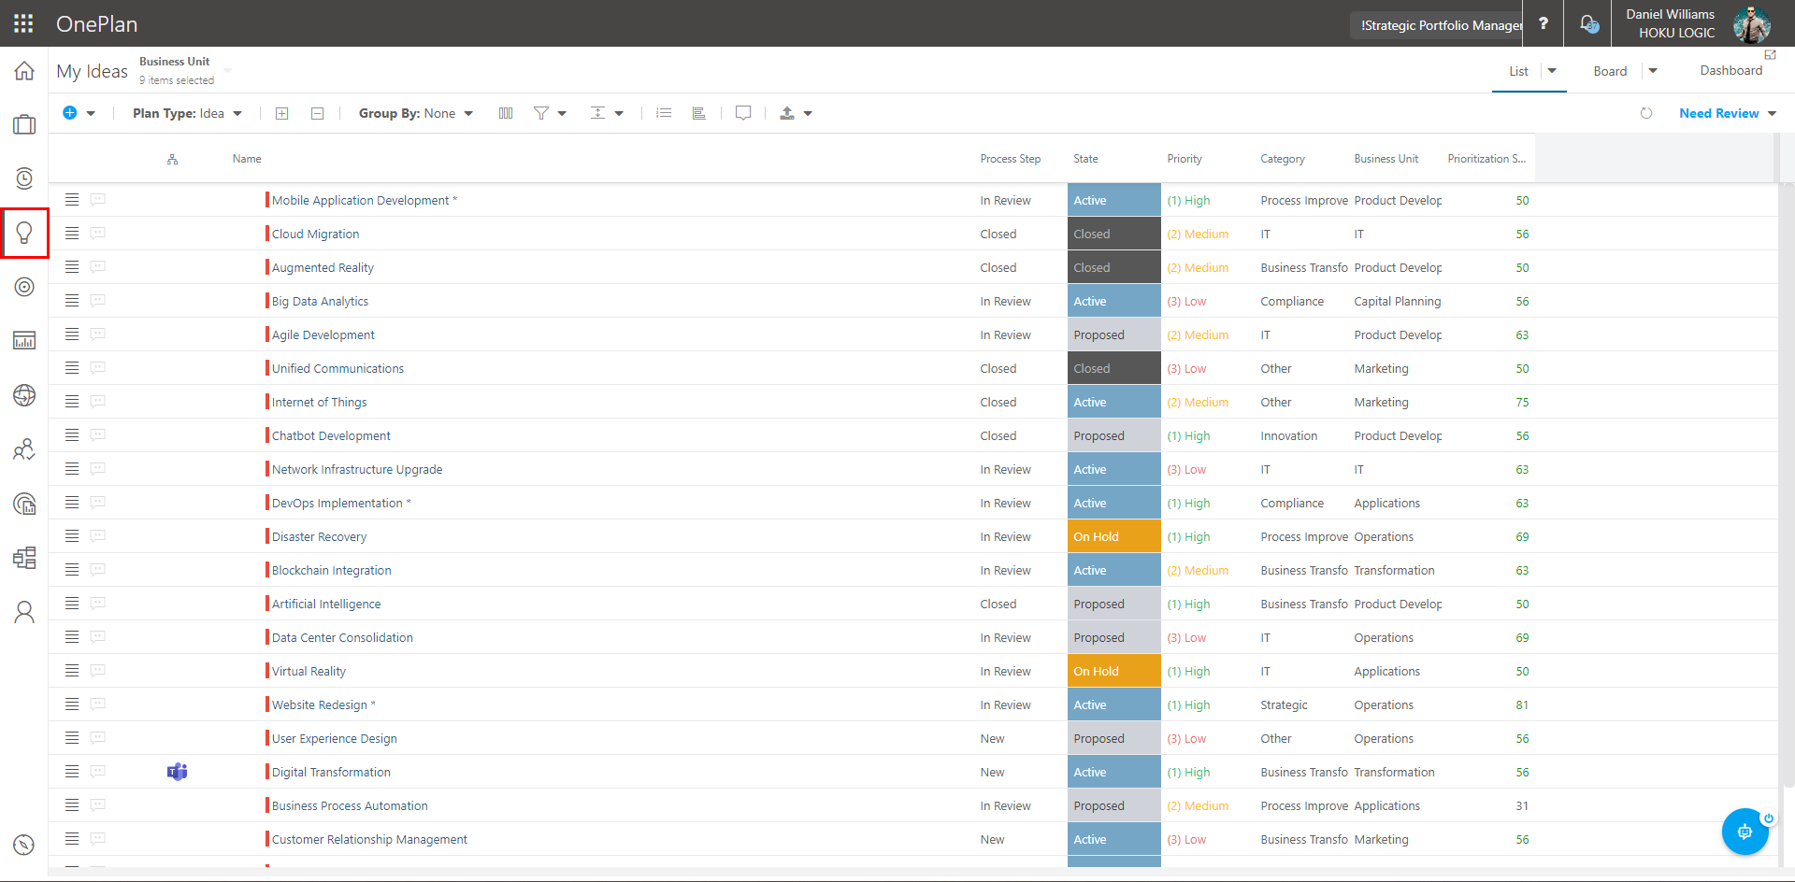The height and width of the screenshot is (882, 1795).
Task: Open the Plan Type: Idea dropdown
Action: pyautogui.click(x=187, y=113)
